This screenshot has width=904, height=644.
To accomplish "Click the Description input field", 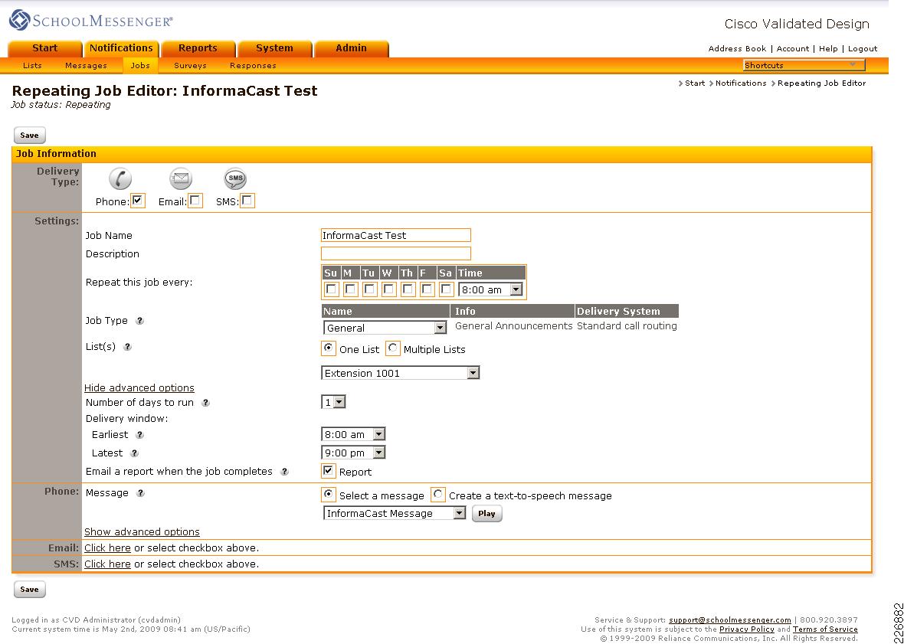I will click(396, 253).
